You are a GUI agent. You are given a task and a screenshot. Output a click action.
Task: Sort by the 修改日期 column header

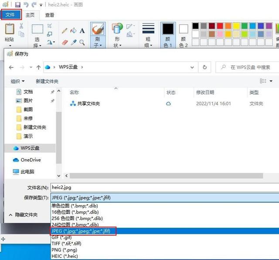pos(205,92)
